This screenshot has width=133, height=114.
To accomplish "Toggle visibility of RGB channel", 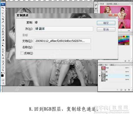I will (x=100, y=68).
